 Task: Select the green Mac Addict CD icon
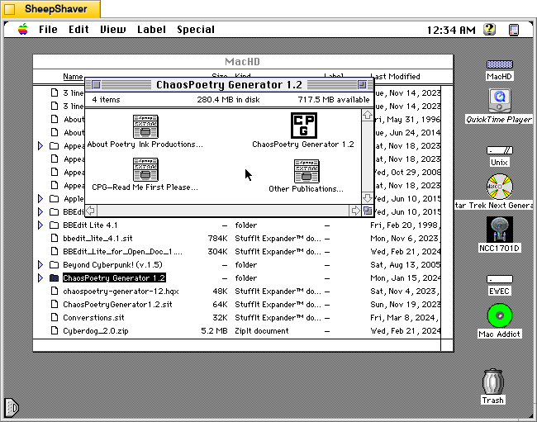499,315
